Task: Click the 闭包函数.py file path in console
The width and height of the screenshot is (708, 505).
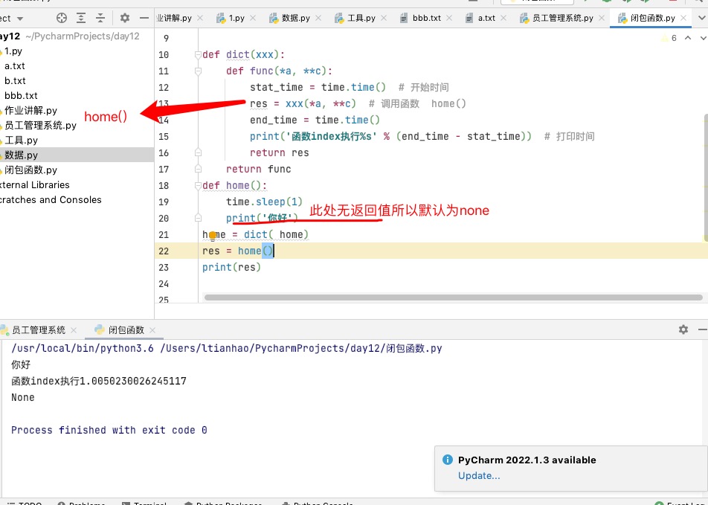Action: pos(300,349)
